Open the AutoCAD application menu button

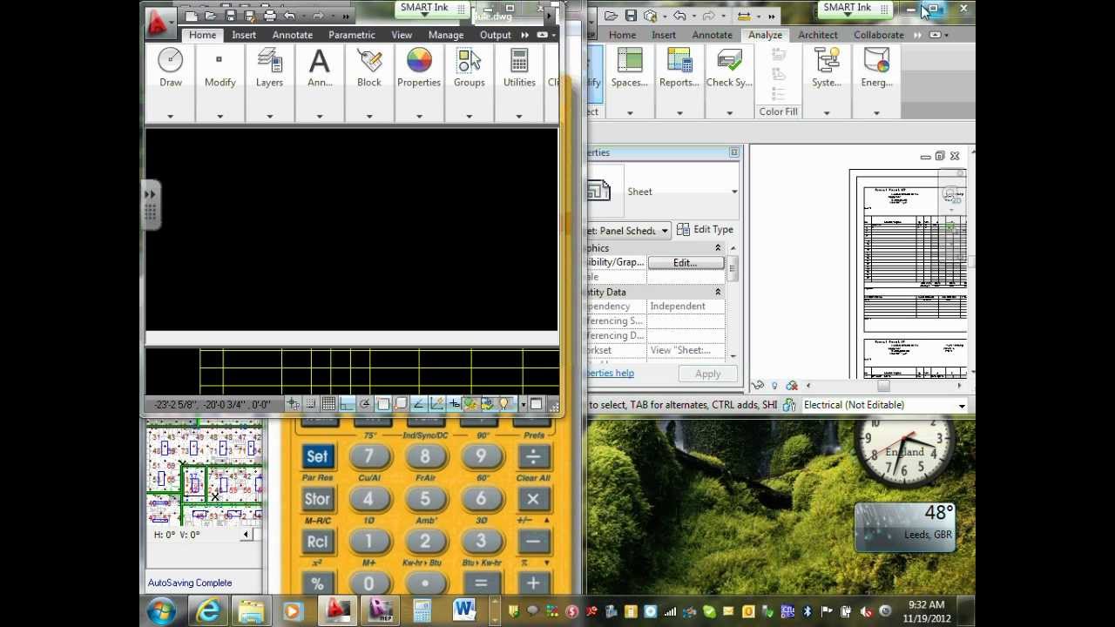[159, 22]
